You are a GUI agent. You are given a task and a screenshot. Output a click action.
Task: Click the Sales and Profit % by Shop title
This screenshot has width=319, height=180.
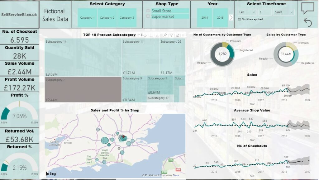[x=115, y=110]
